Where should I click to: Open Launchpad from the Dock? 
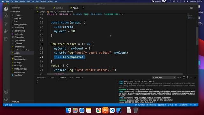(x=75, y=110)
